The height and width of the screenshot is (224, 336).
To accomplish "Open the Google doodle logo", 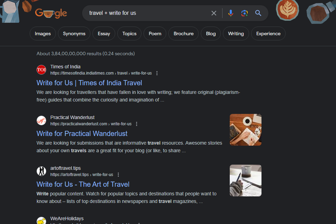I will 51,13.
